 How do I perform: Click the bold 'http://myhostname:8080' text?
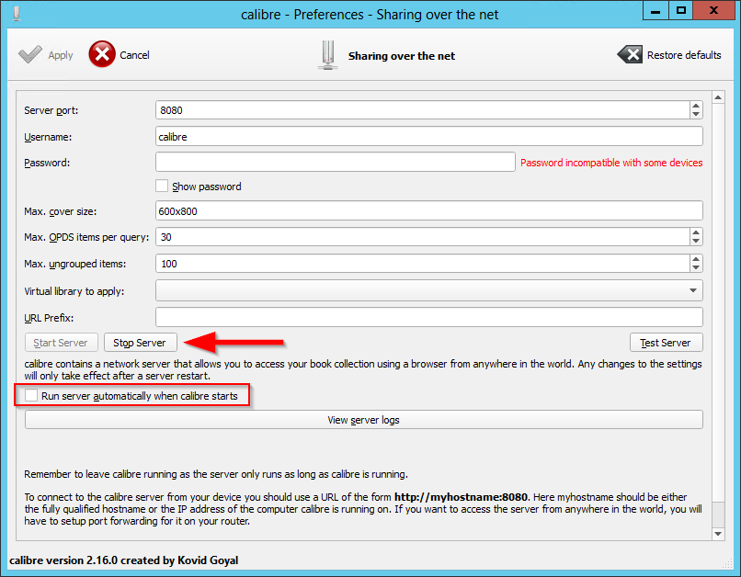[461, 497]
